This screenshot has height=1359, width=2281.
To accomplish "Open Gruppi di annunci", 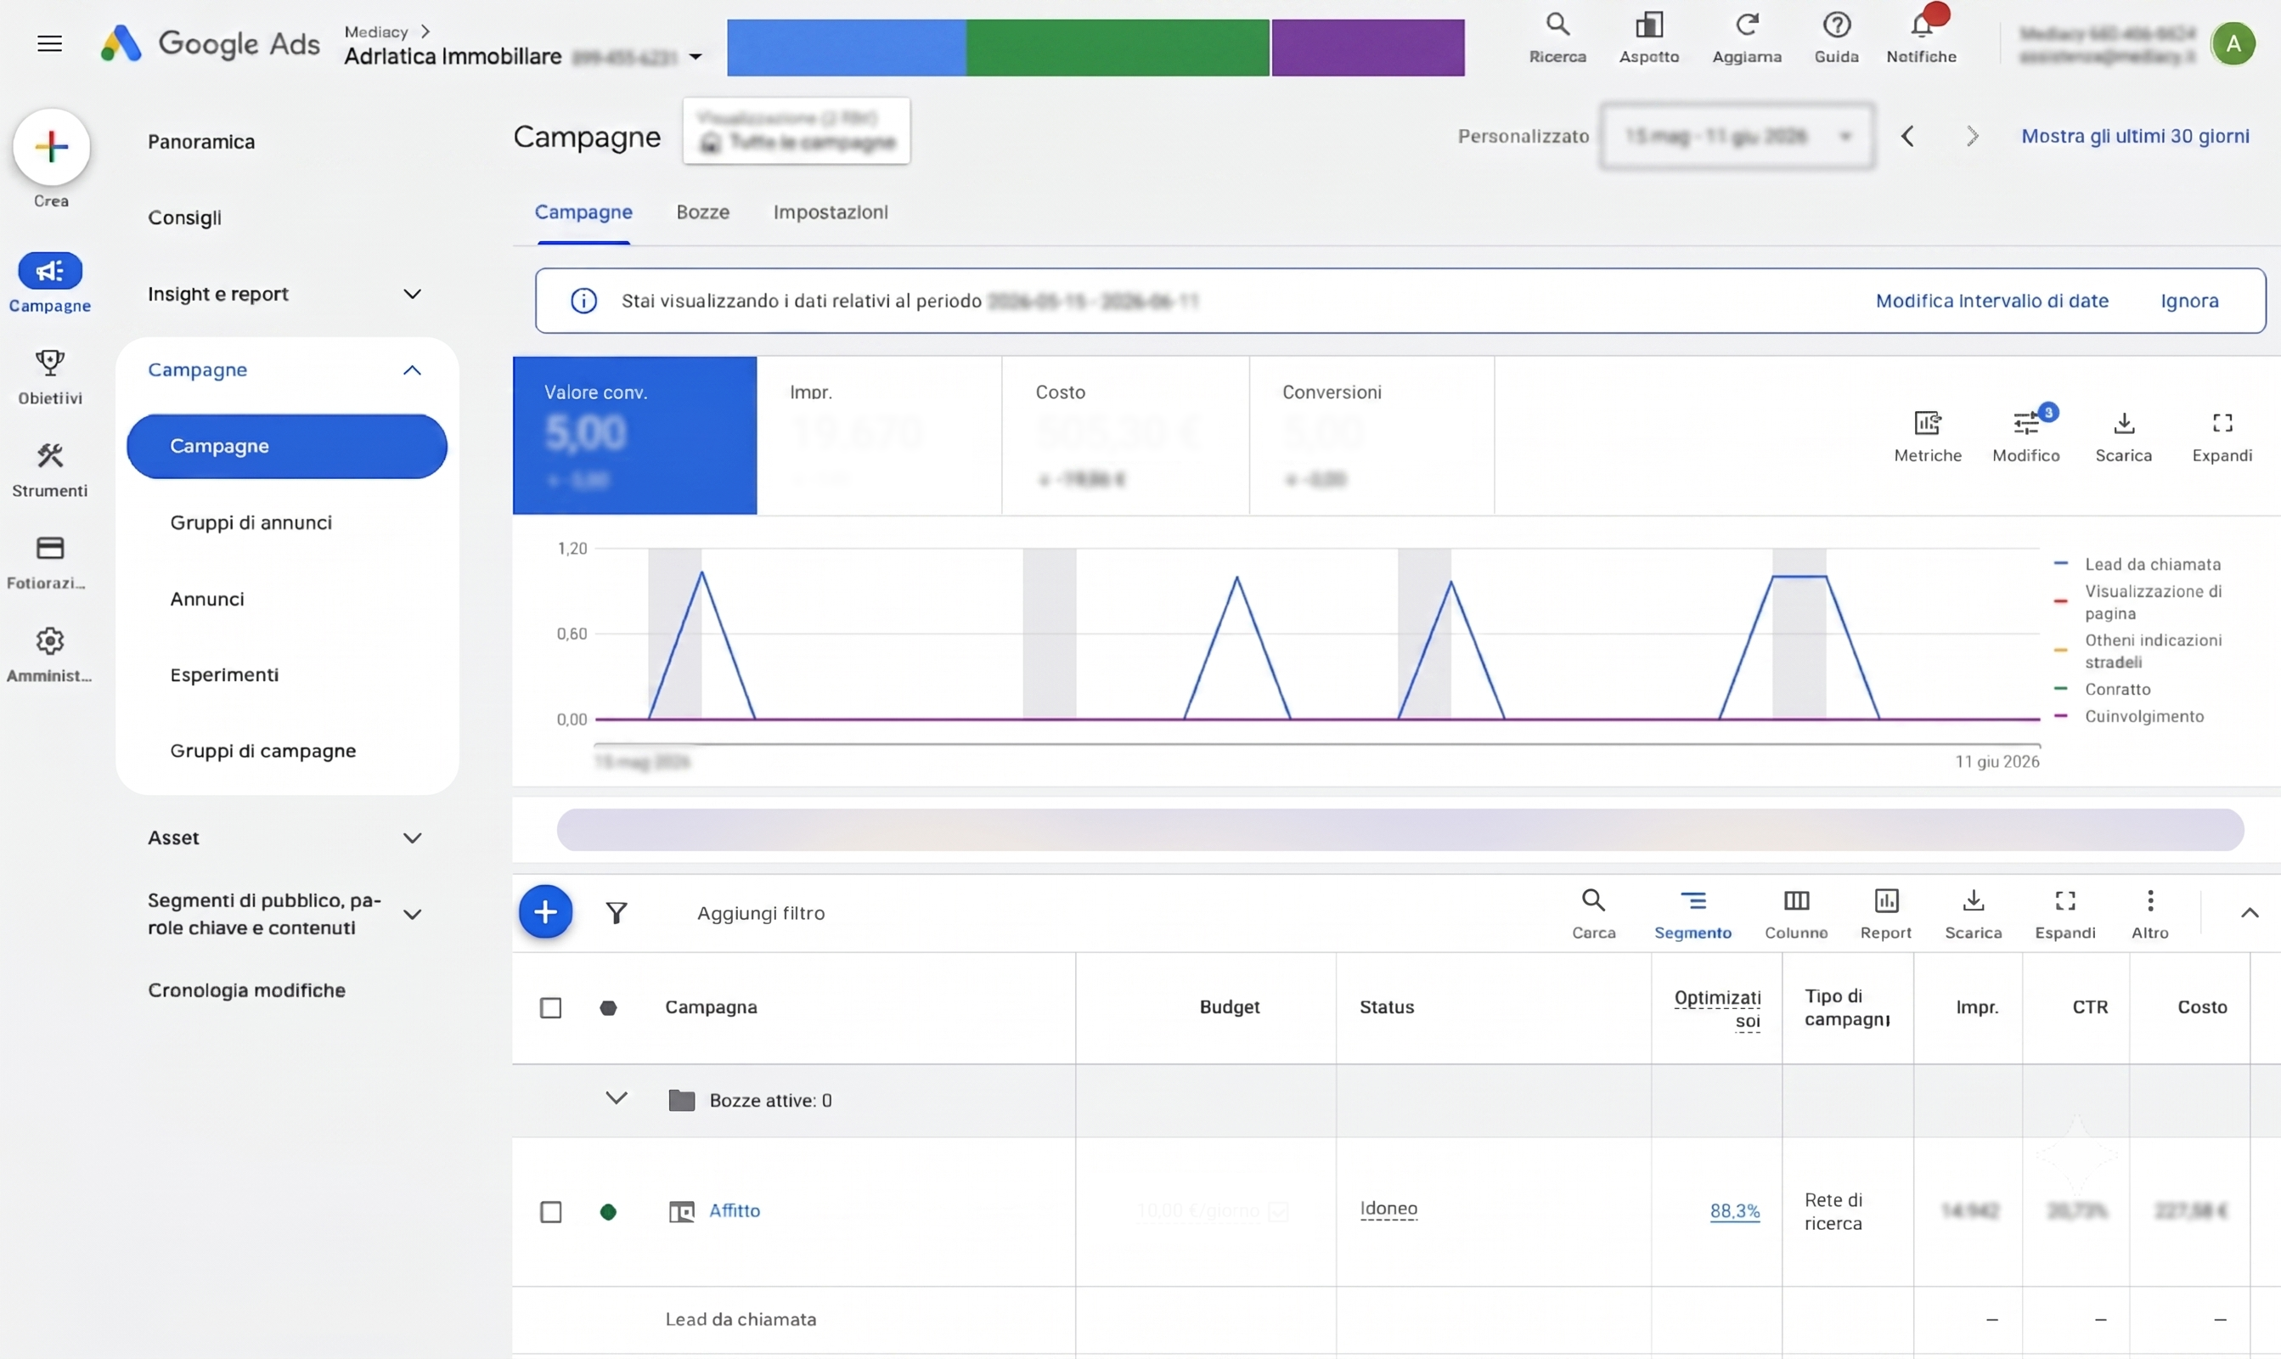I will click(x=251, y=522).
